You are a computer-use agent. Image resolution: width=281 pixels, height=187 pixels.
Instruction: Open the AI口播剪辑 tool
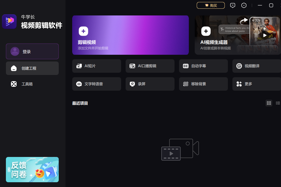[150, 66]
